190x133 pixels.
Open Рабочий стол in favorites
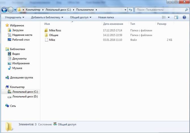pos(21,40)
